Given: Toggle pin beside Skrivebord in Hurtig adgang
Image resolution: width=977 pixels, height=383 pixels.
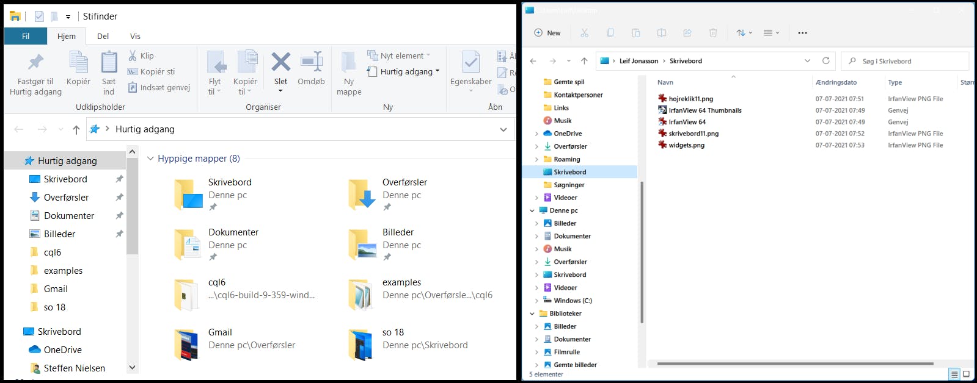Looking at the screenshot, I should (119, 179).
